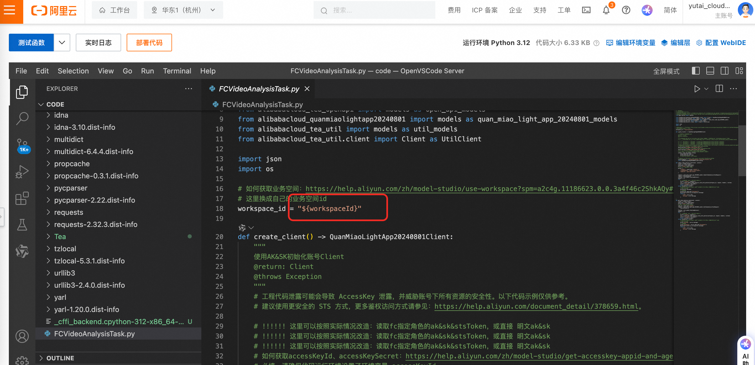Click the 实时日志 button
Screen dimensions: 755x365
98,43
